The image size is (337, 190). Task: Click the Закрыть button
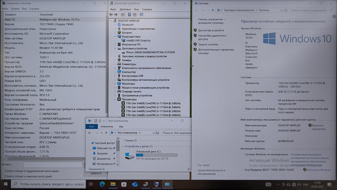96,173
